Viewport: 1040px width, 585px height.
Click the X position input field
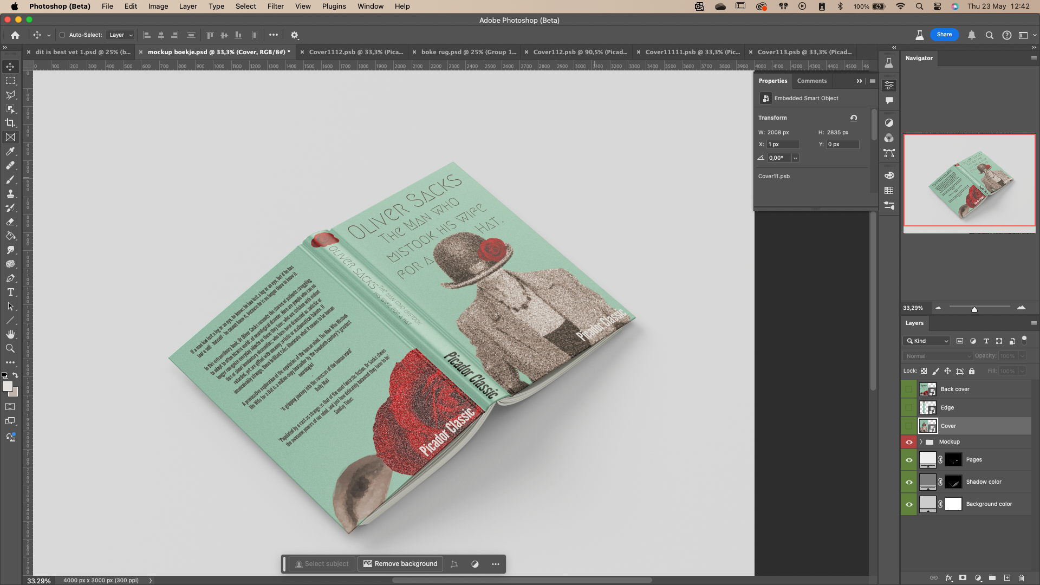pos(783,145)
